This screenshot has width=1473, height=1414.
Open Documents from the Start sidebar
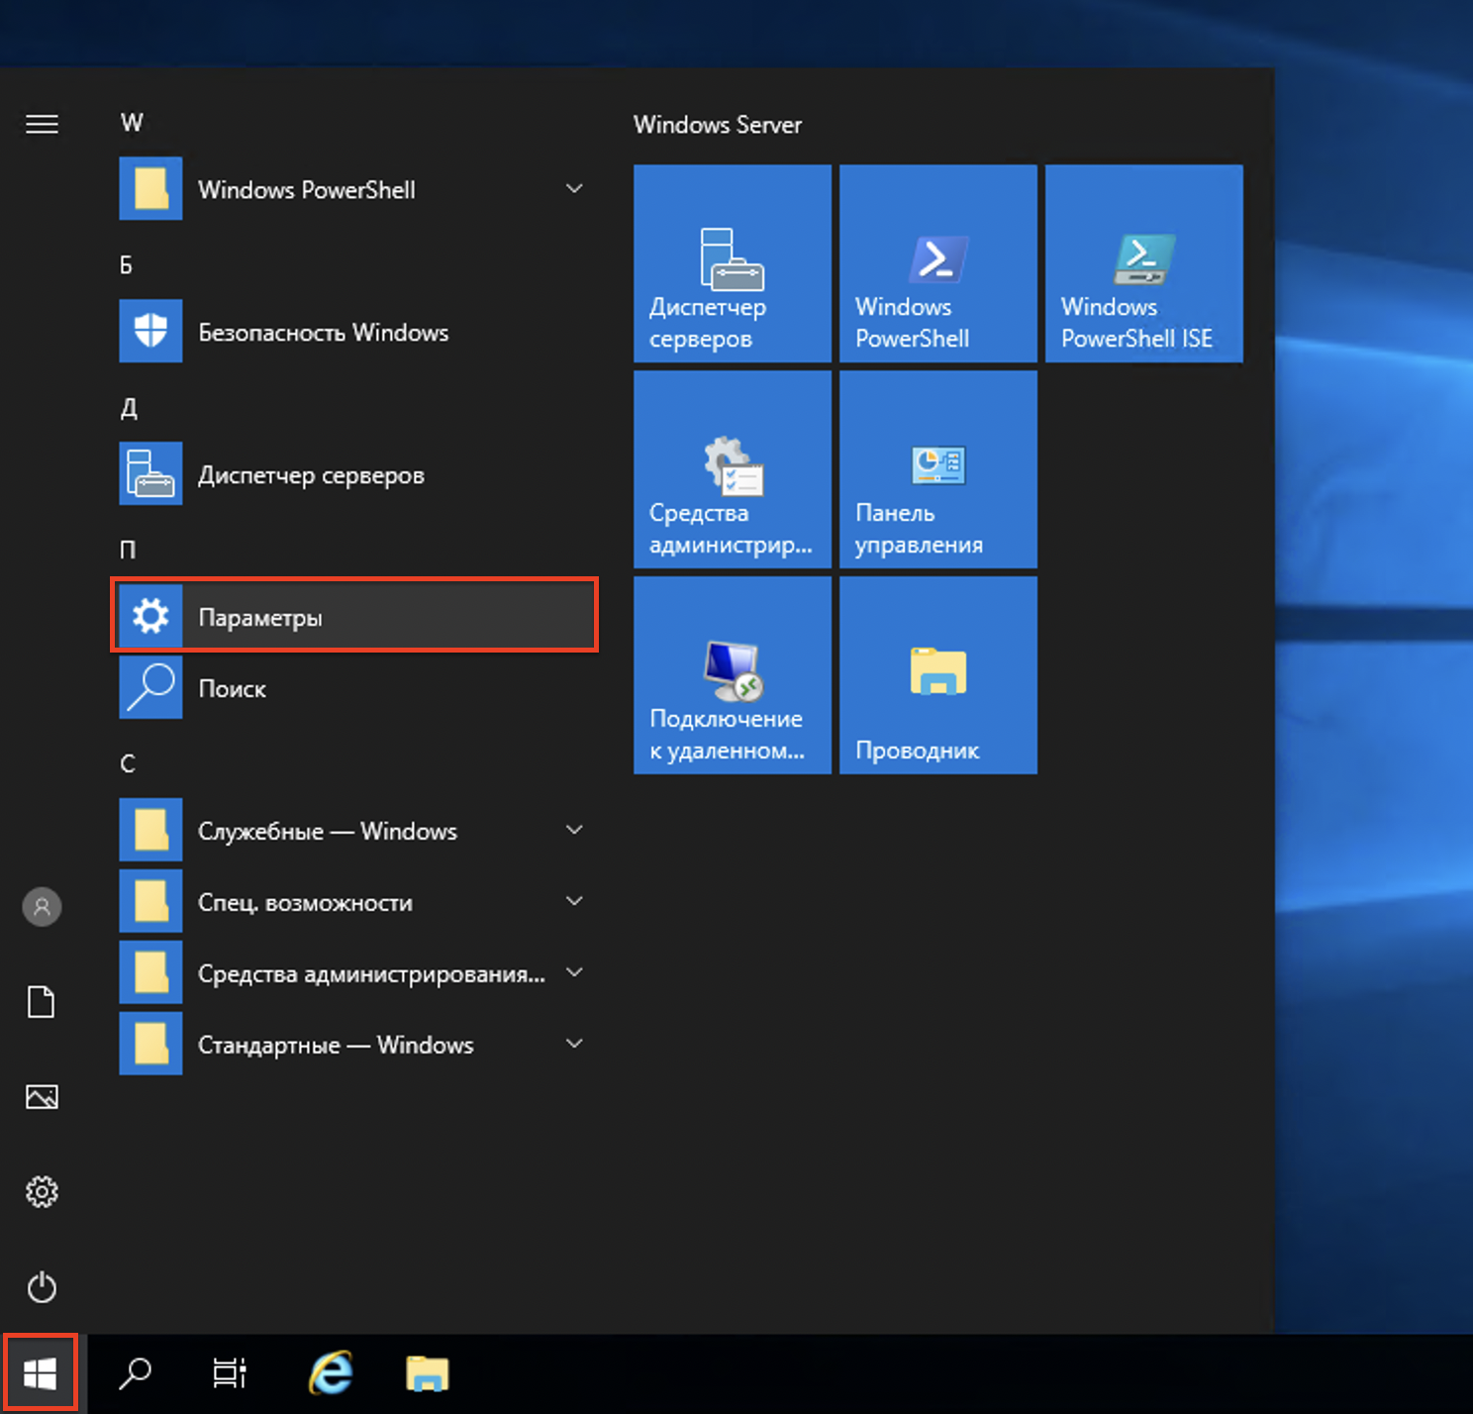tap(42, 1001)
